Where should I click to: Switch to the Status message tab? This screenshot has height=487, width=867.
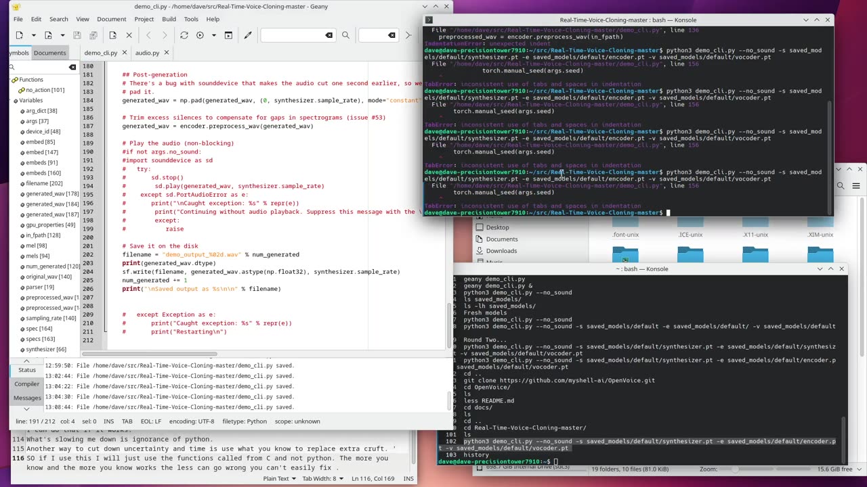[27, 370]
